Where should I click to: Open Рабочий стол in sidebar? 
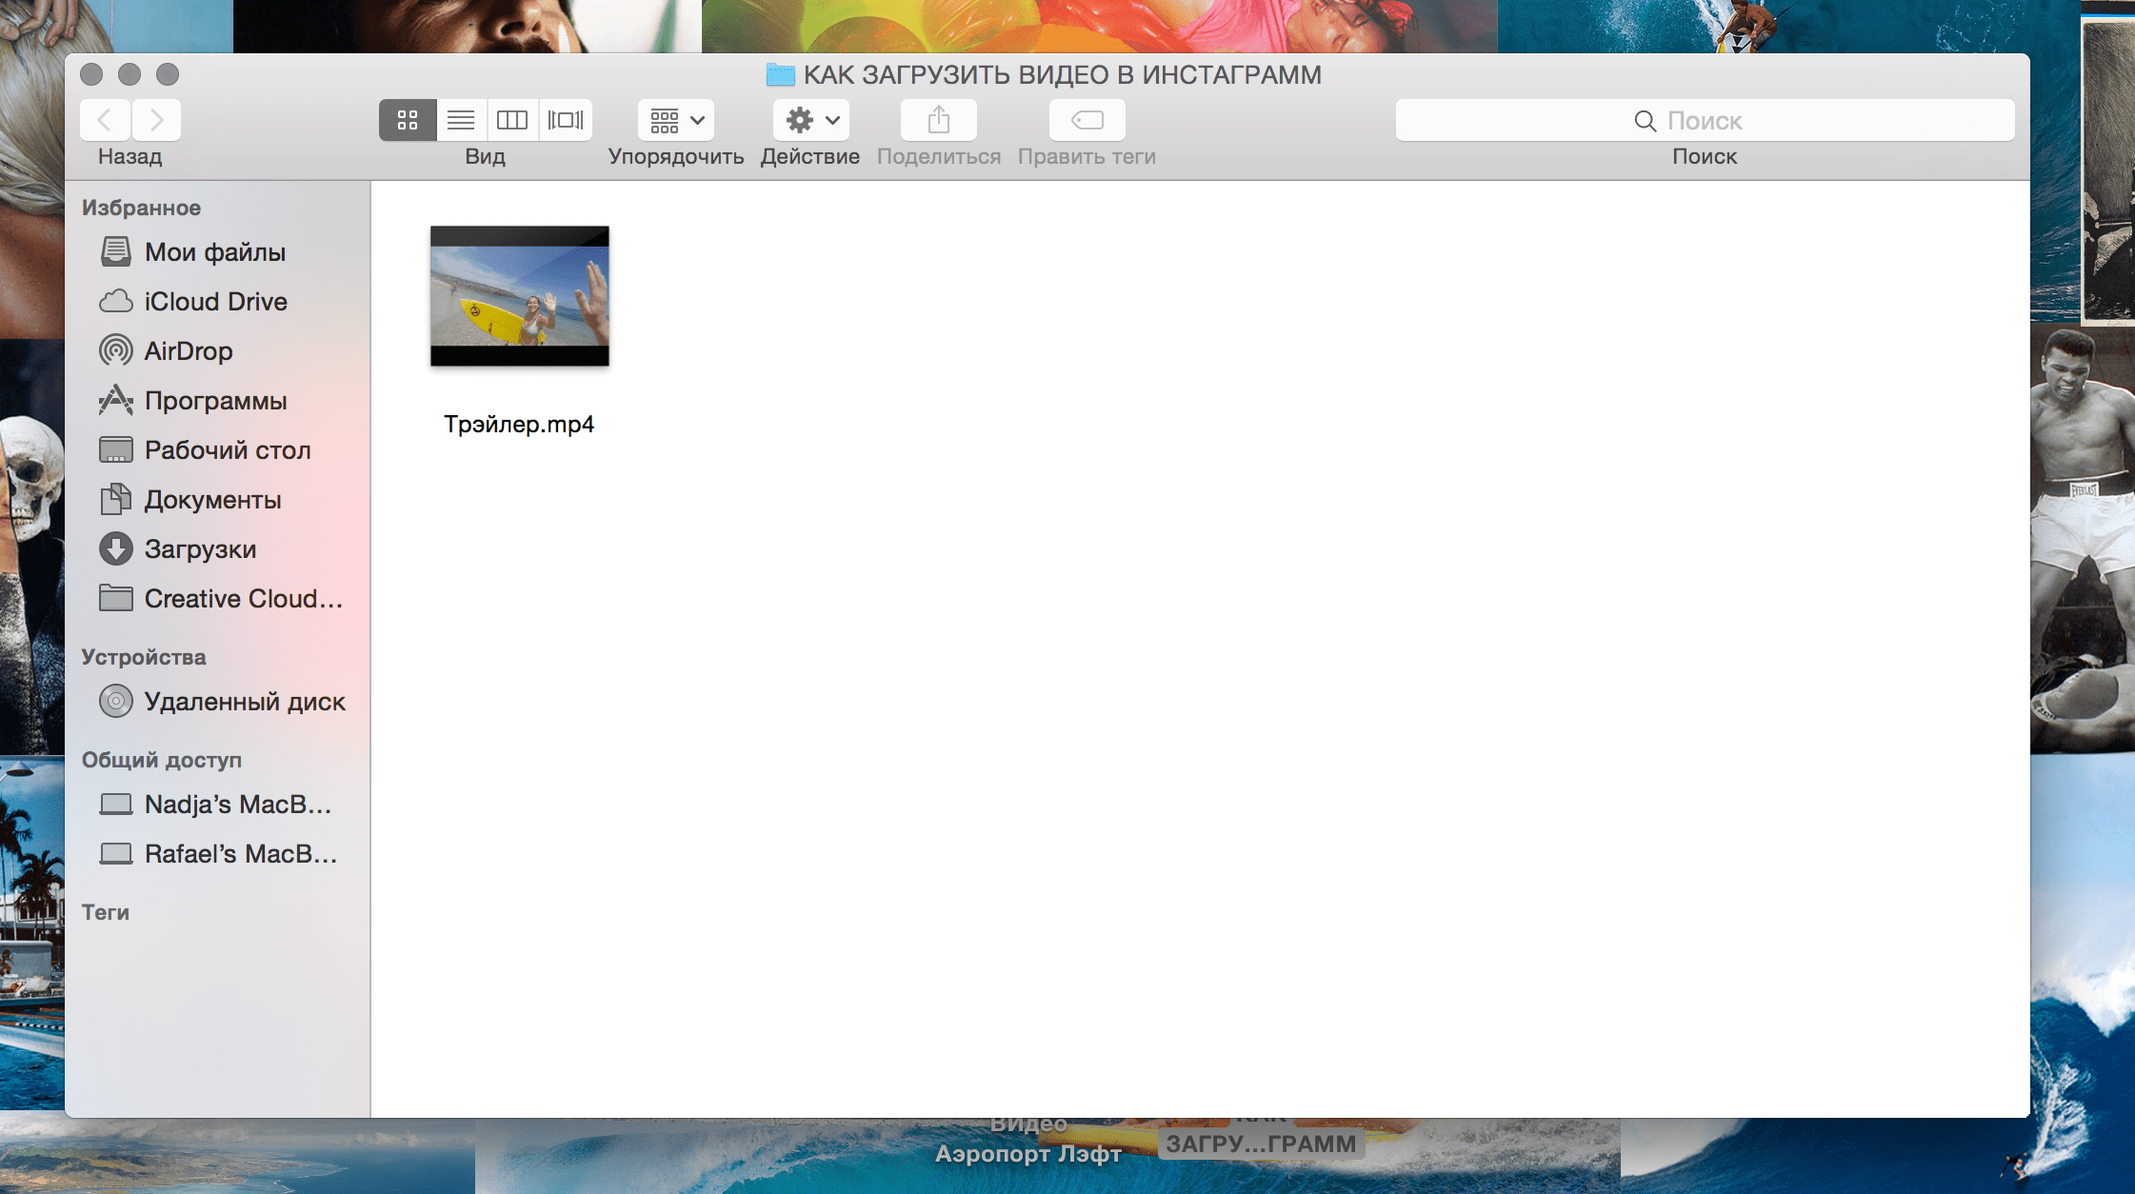click(217, 450)
